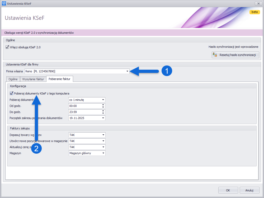Open the download frequency dropdown co 1 minutę

point(103,100)
